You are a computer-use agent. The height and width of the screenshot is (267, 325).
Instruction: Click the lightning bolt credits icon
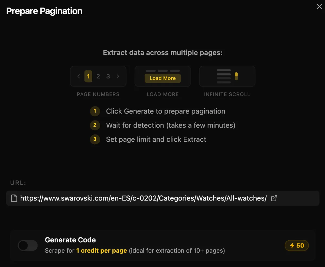click(292, 246)
